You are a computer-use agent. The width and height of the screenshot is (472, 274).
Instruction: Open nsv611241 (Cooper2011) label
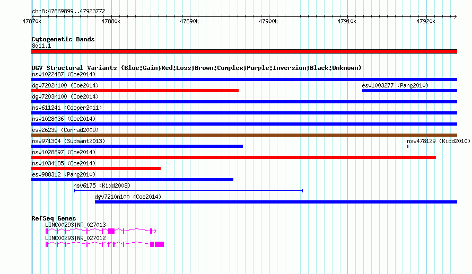point(67,108)
